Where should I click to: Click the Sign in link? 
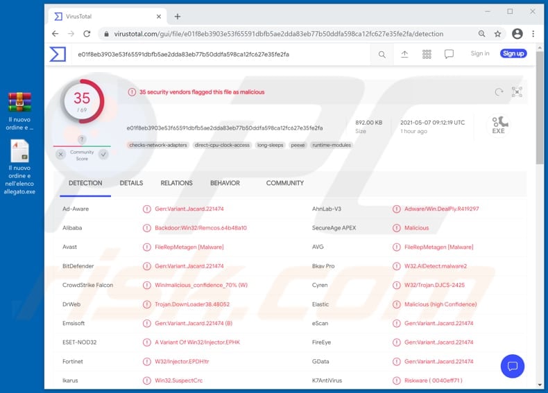tap(480, 53)
